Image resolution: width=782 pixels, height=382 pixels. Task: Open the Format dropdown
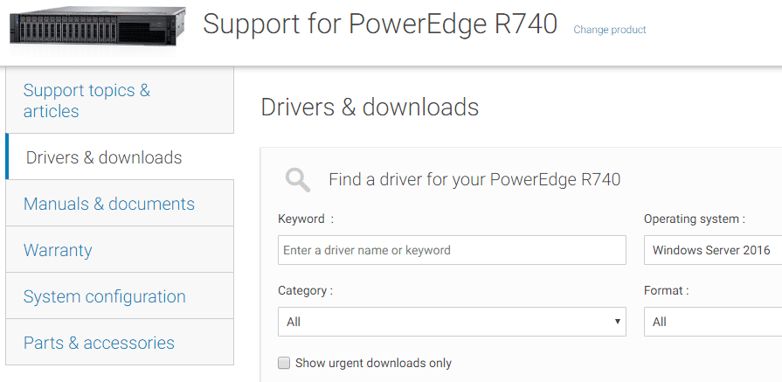pos(712,322)
